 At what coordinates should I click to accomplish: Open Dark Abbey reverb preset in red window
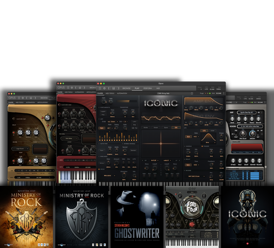[x=69, y=138]
